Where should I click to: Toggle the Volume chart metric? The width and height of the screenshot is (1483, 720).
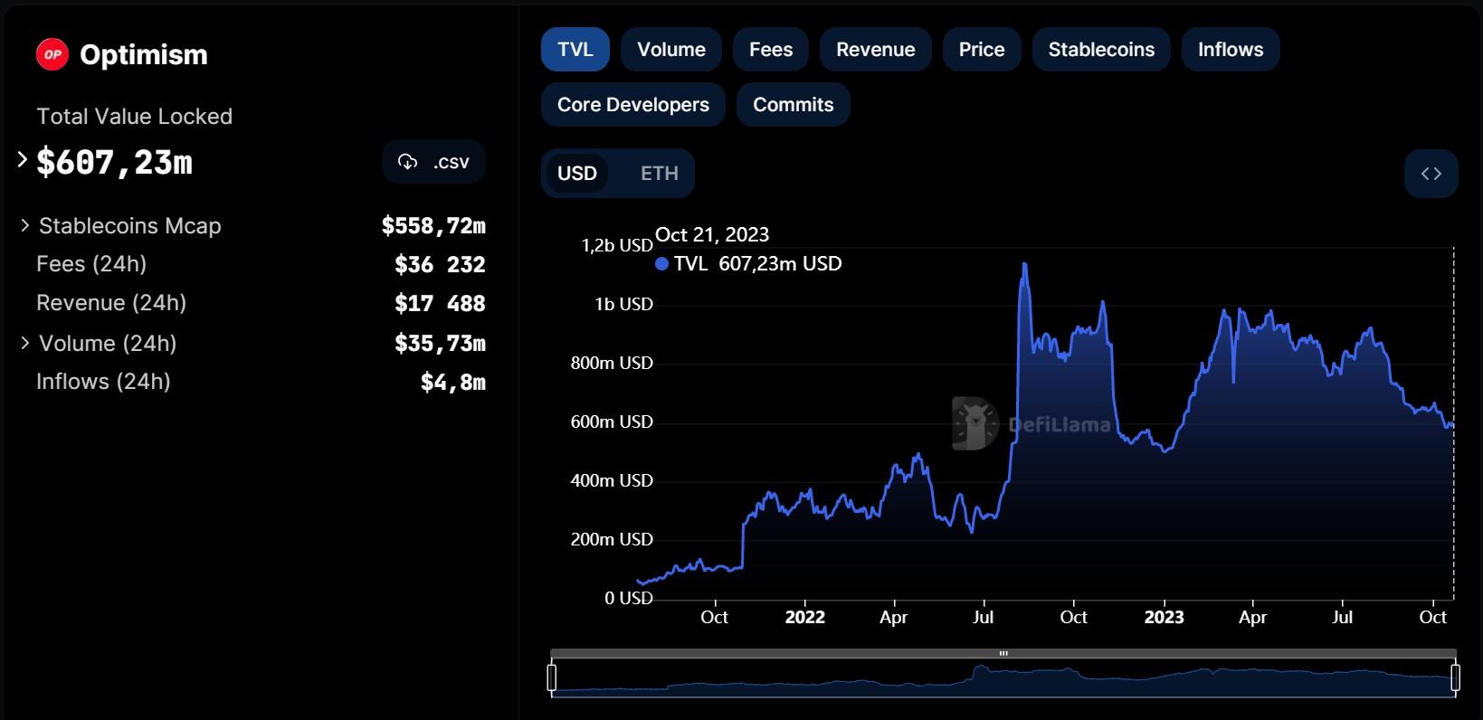[x=671, y=50]
